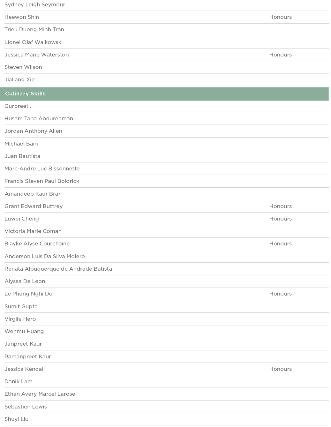Select Husam Taha Abdurehman entry
Image resolution: width=331 pixels, height=427 pixels.
coord(39,119)
